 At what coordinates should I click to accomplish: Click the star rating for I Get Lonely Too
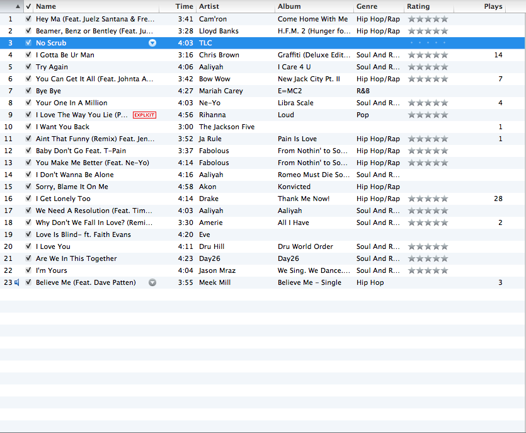coord(428,199)
